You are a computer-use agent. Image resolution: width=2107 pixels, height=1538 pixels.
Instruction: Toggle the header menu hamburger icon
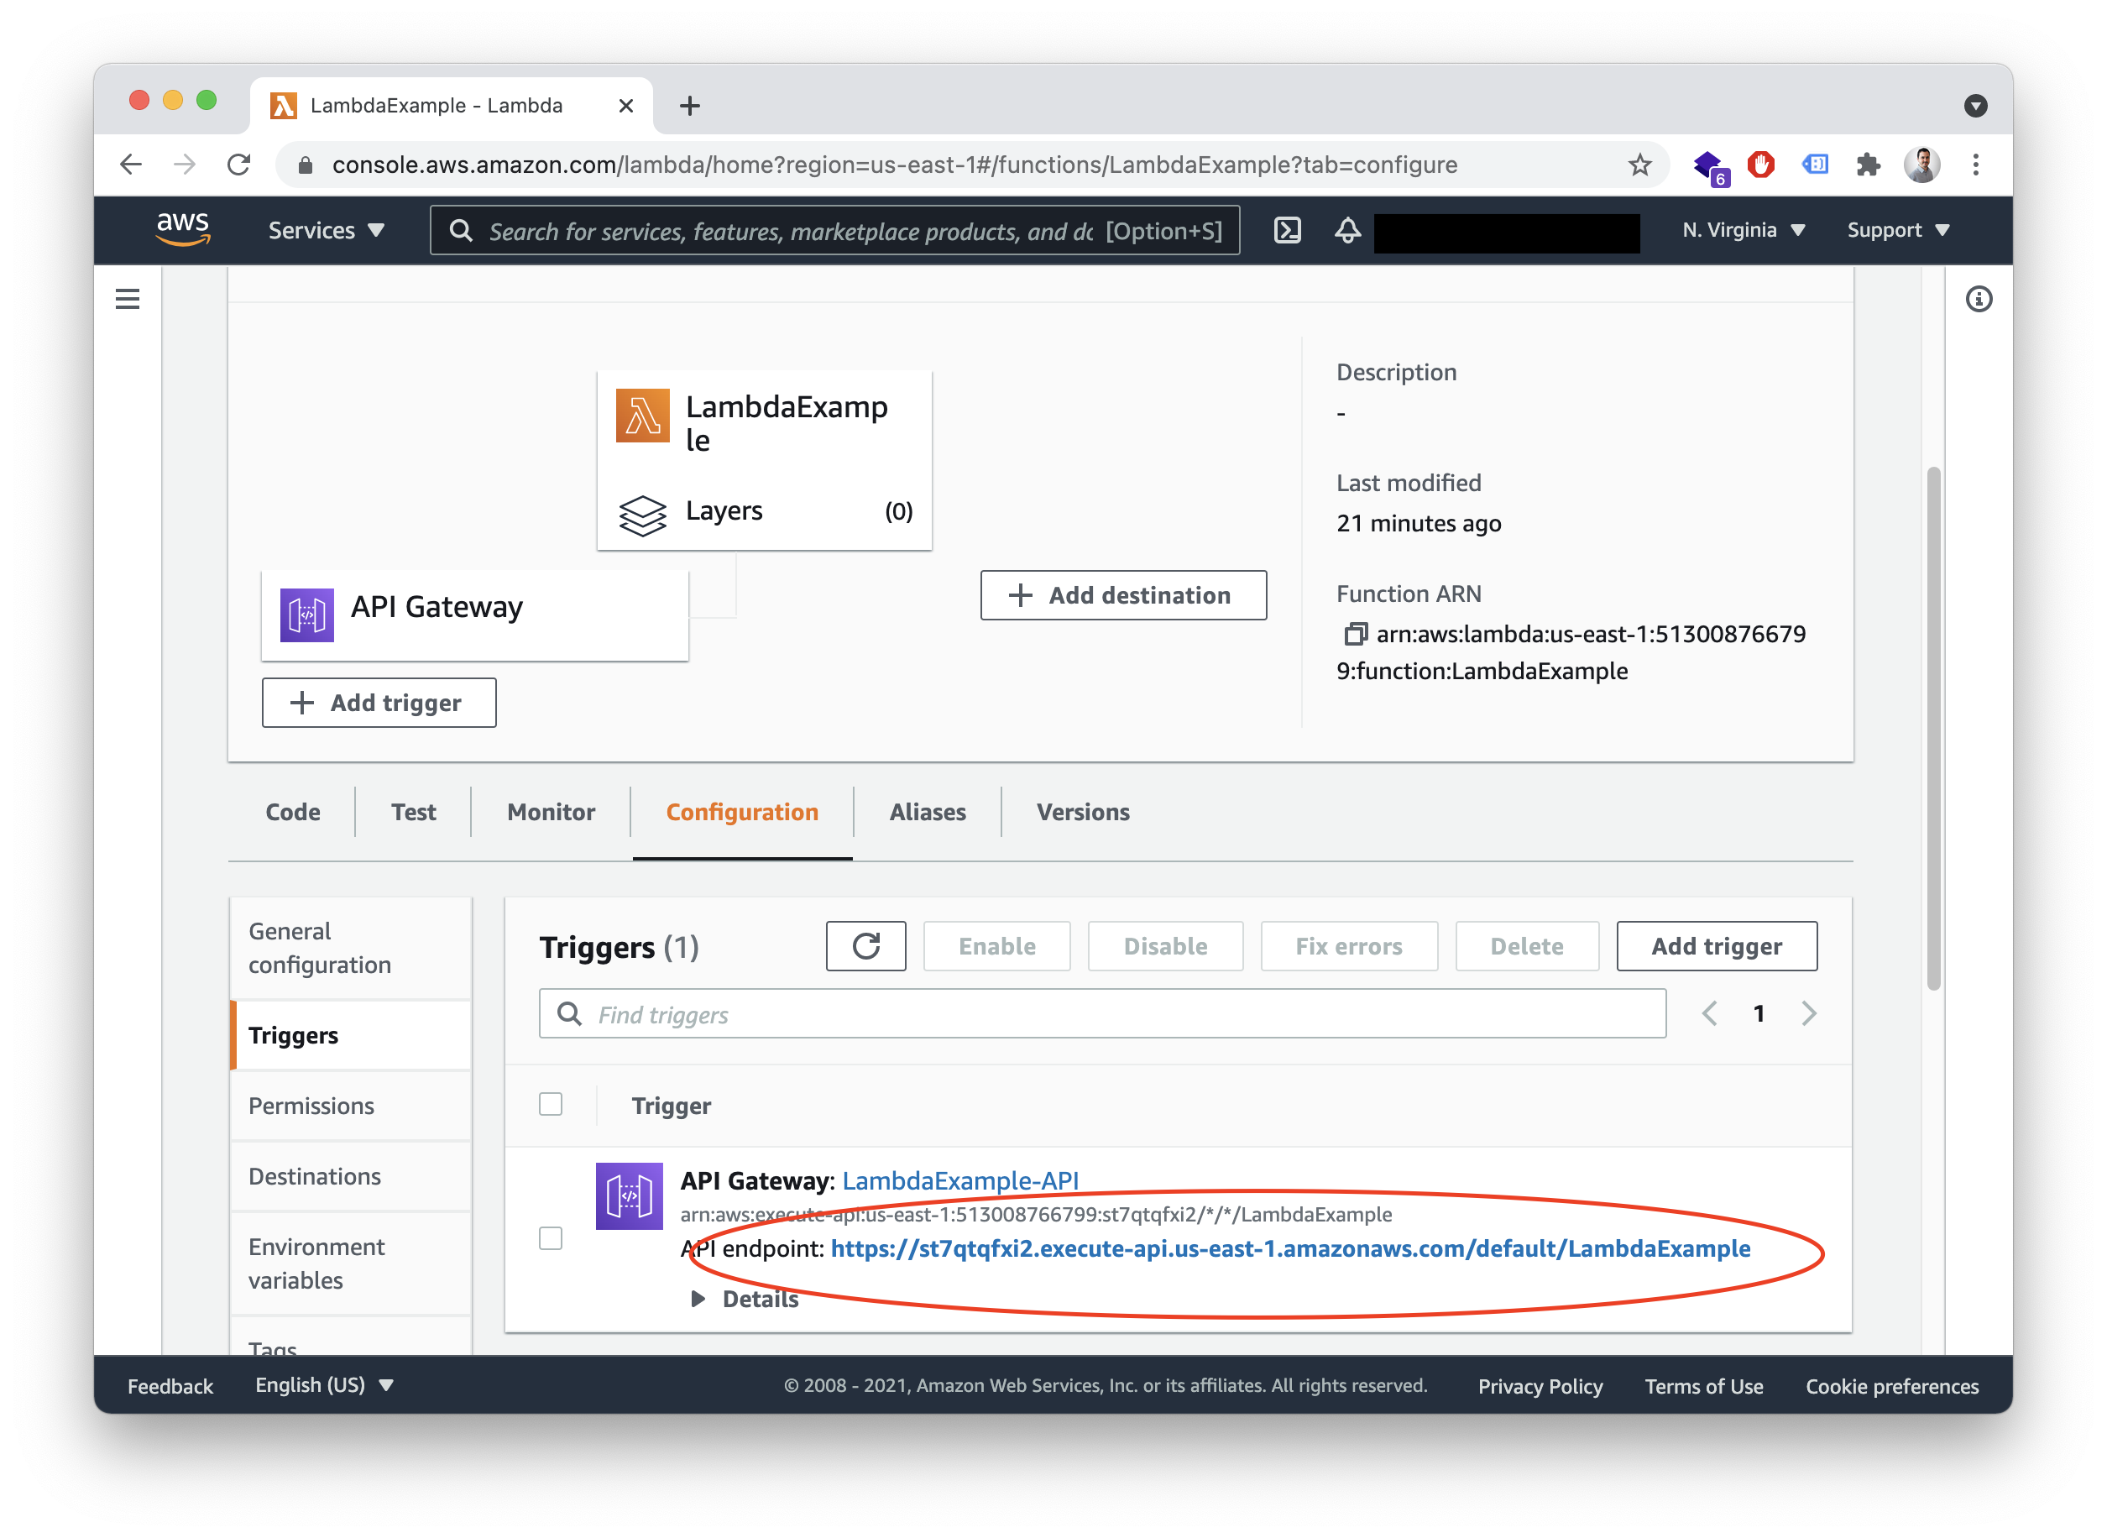pyautogui.click(x=128, y=298)
